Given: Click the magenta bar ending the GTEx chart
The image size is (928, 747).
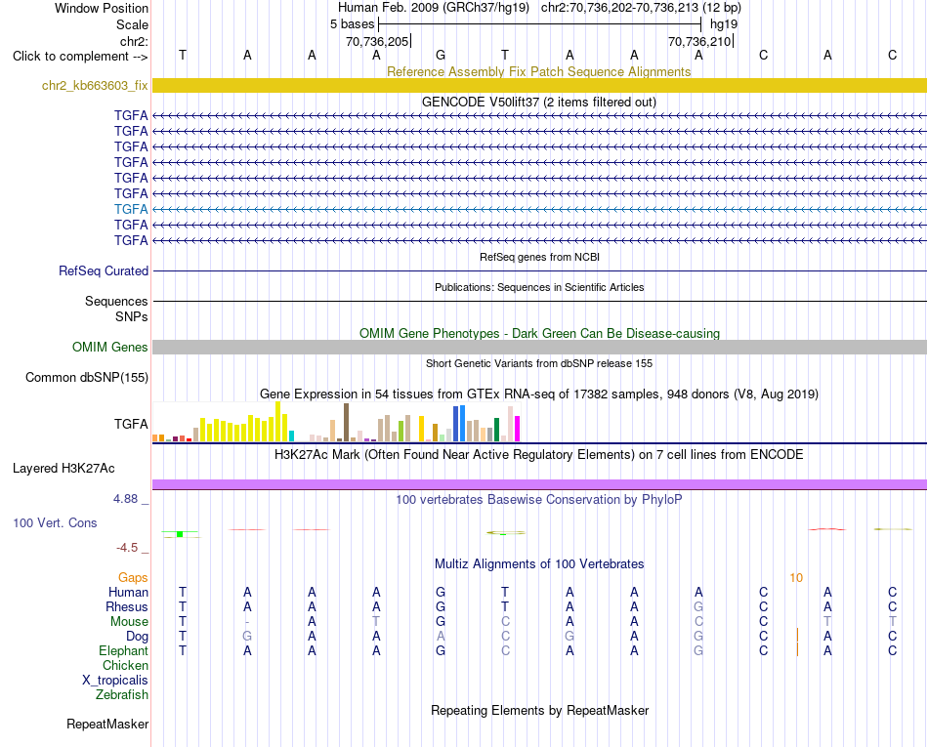Looking at the screenshot, I should point(518,429).
